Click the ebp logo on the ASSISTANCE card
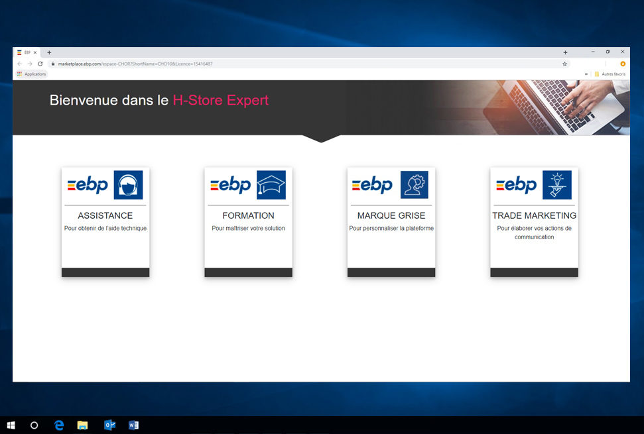 [88, 185]
